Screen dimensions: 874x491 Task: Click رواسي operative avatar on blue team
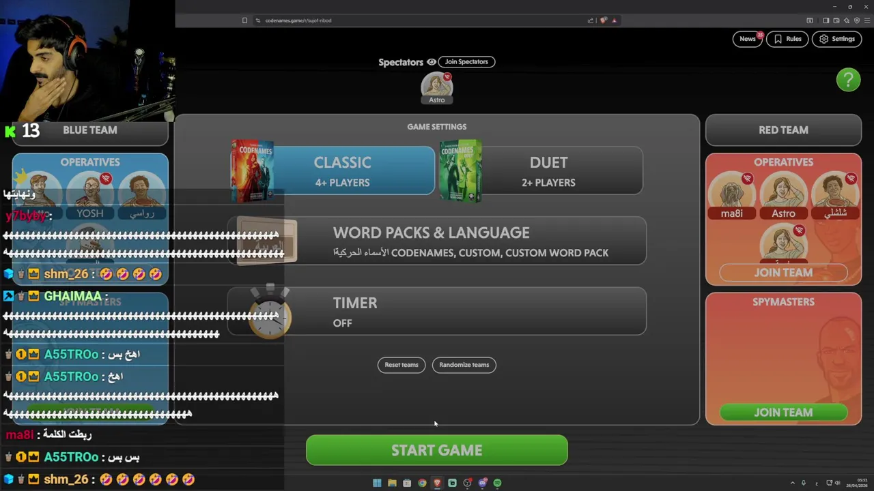[142, 196]
